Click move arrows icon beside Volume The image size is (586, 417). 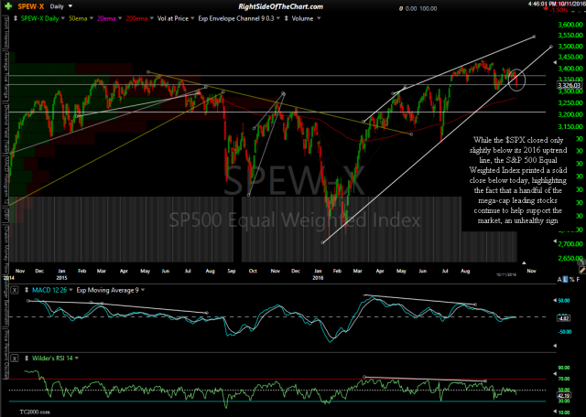(x=287, y=18)
